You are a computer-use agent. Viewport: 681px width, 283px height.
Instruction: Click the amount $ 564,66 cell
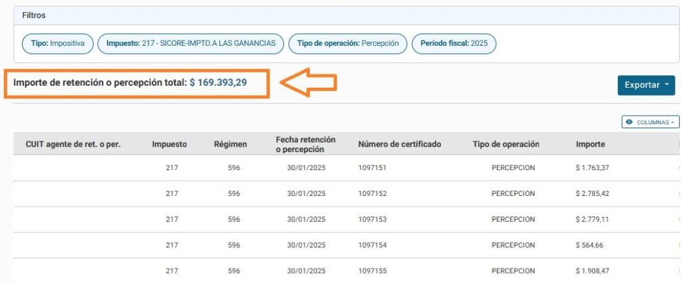click(589, 245)
